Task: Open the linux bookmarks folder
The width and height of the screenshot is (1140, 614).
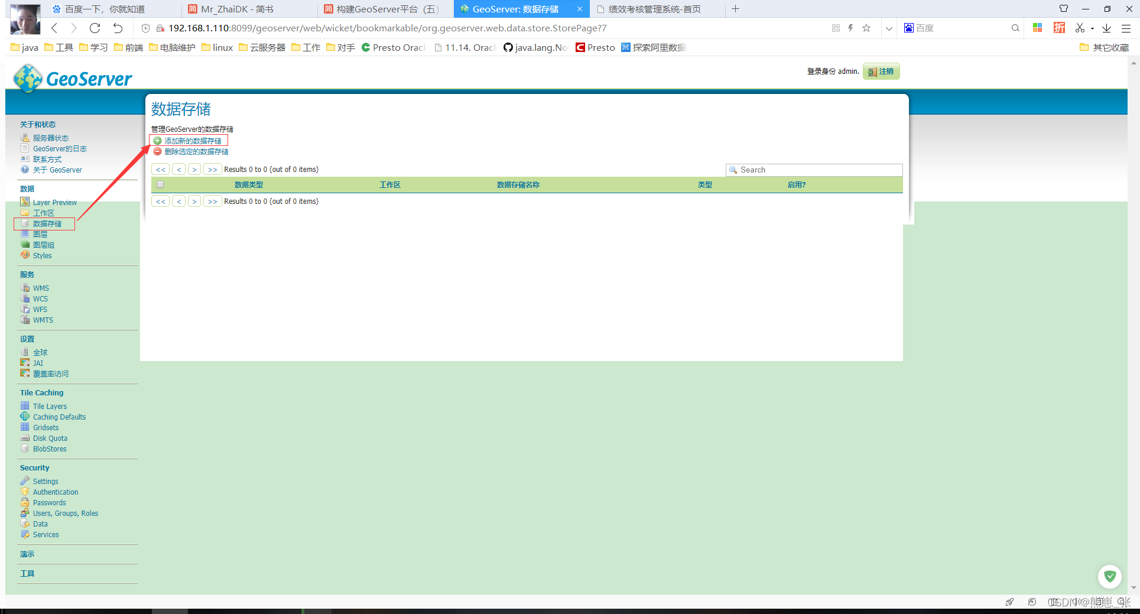Action: pyautogui.click(x=217, y=47)
